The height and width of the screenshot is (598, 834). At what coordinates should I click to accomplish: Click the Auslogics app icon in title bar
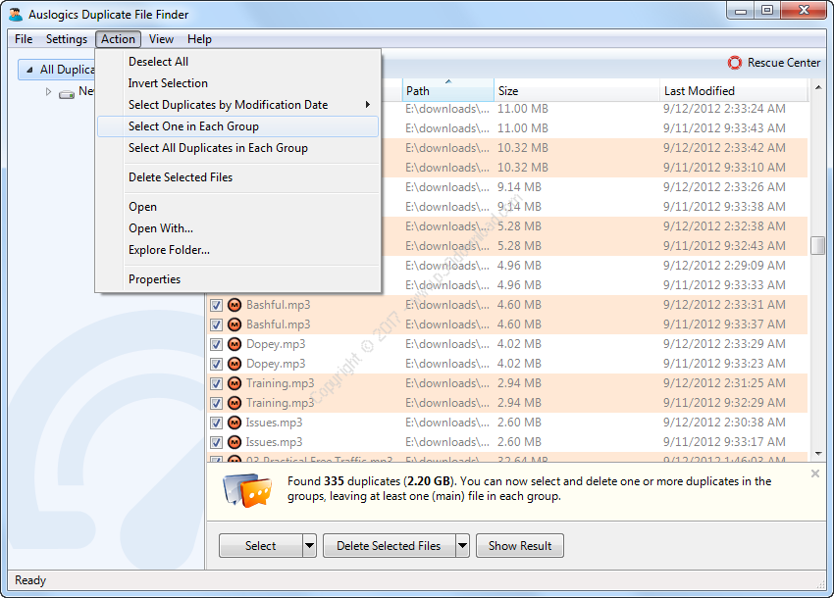pos(16,15)
